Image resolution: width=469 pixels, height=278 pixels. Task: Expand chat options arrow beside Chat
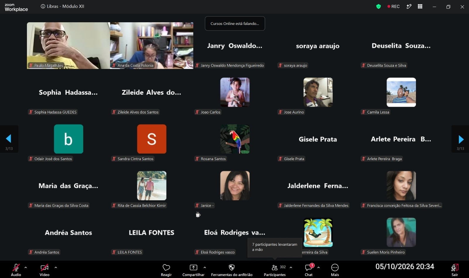[318, 267]
